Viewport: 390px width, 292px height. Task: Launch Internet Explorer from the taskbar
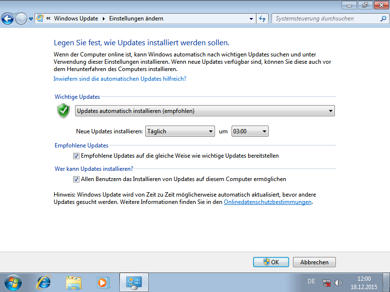pos(44,283)
